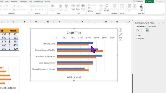Viewport: 166px width, 93px height.
Task: Switch to Text Options in pane
Action: click(x=152, y=26)
